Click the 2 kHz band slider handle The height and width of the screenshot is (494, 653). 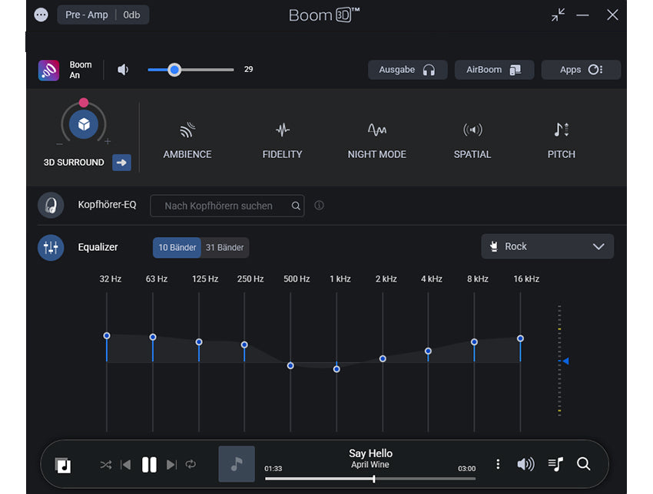383,358
